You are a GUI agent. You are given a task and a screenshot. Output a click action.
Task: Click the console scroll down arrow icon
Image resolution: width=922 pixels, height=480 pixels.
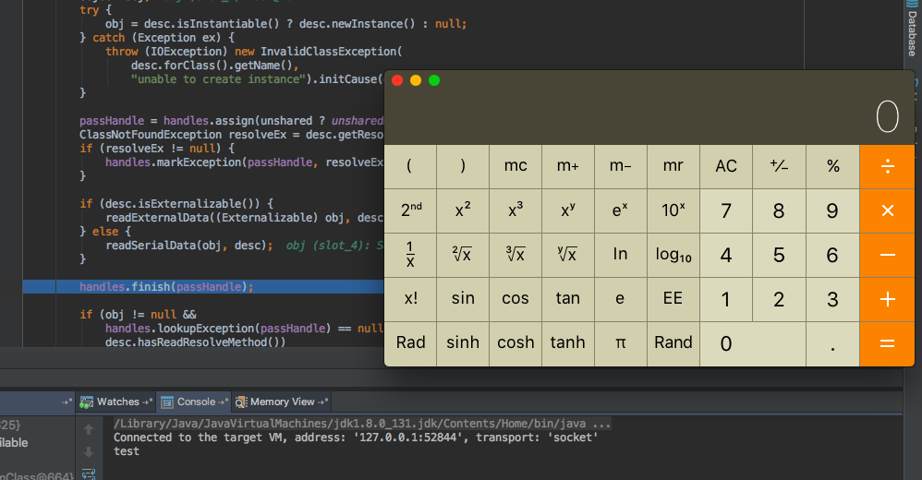(x=89, y=451)
